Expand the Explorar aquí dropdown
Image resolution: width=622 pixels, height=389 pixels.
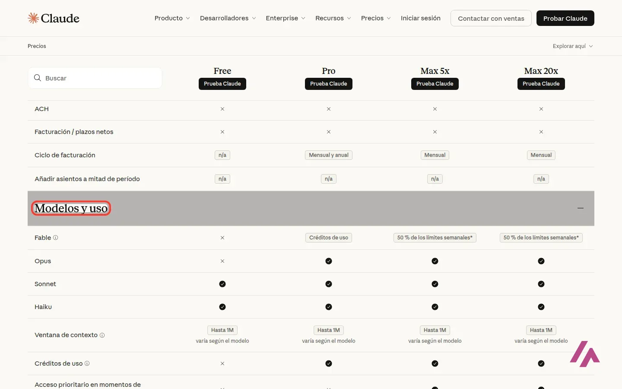(573, 46)
